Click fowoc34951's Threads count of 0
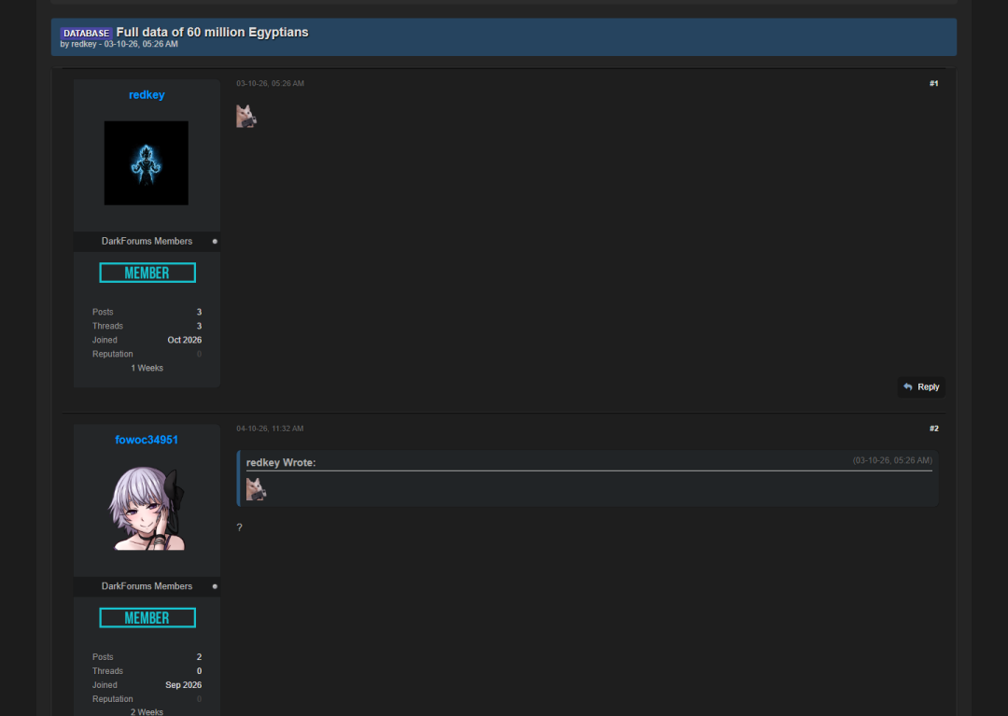Viewport: 1008px width, 716px height. pos(200,671)
